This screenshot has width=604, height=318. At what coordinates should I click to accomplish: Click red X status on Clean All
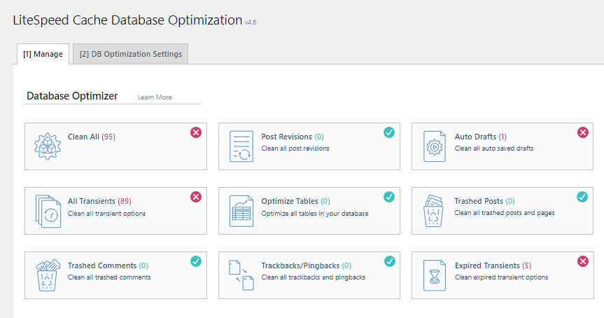click(x=196, y=132)
